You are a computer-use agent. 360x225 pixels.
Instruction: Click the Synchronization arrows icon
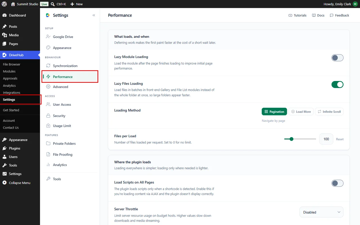(48, 66)
